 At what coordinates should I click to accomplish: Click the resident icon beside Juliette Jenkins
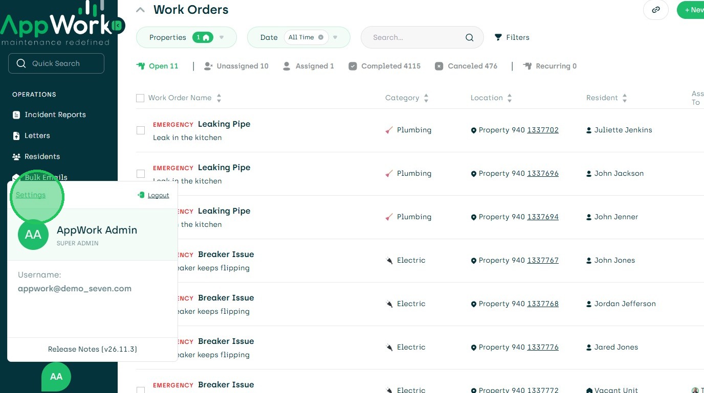click(589, 130)
